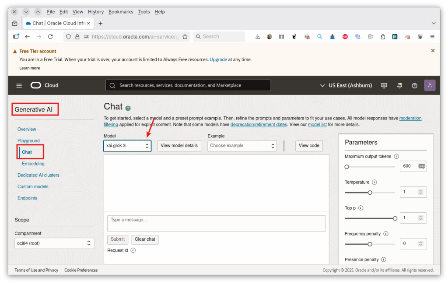Open the Tools menu
Viewport: 448px width, 284px height.
coord(143,12)
